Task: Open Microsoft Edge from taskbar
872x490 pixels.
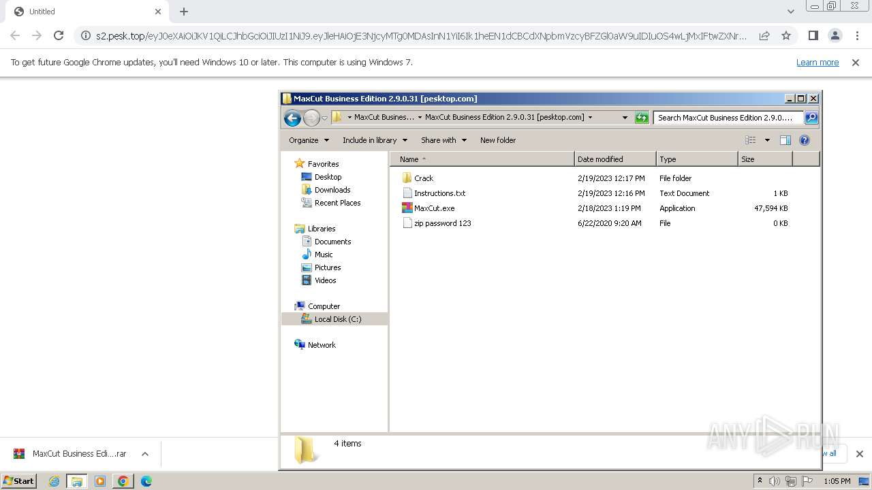Action: tap(146, 481)
